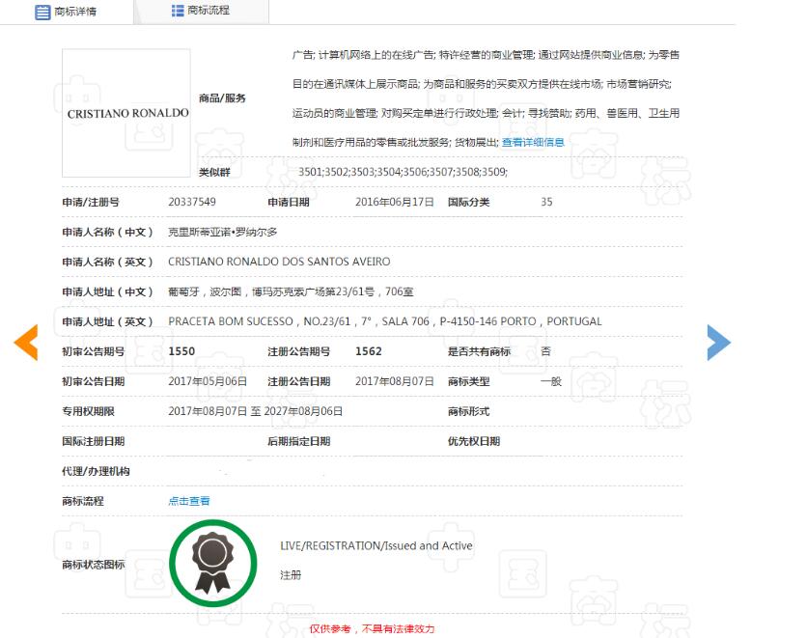Click the LIVE/REGISTRATION/Issued and Active text
The height and width of the screenshot is (638, 807).
pos(376,545)
